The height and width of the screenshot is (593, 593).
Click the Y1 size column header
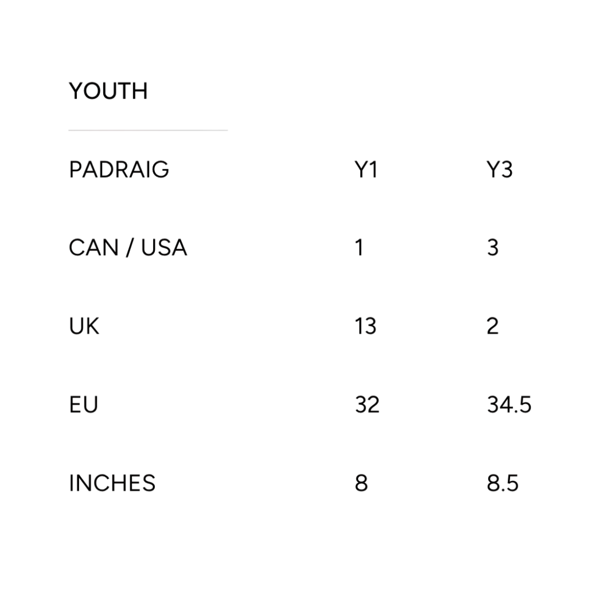click(366, 170)
